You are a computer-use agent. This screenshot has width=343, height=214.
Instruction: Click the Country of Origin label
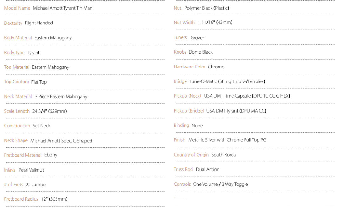click(191, 155)
